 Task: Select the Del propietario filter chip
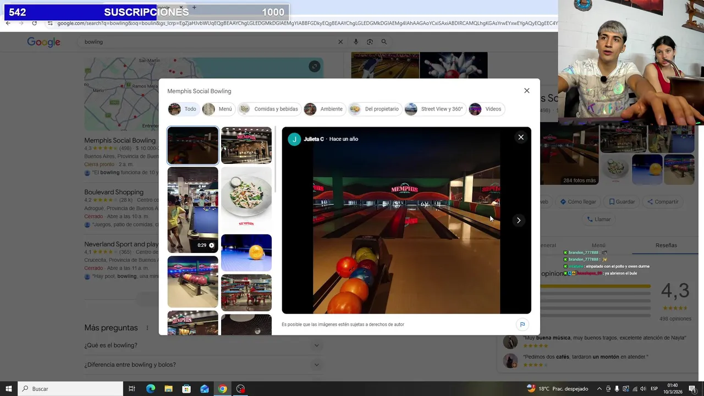(375, 109)
